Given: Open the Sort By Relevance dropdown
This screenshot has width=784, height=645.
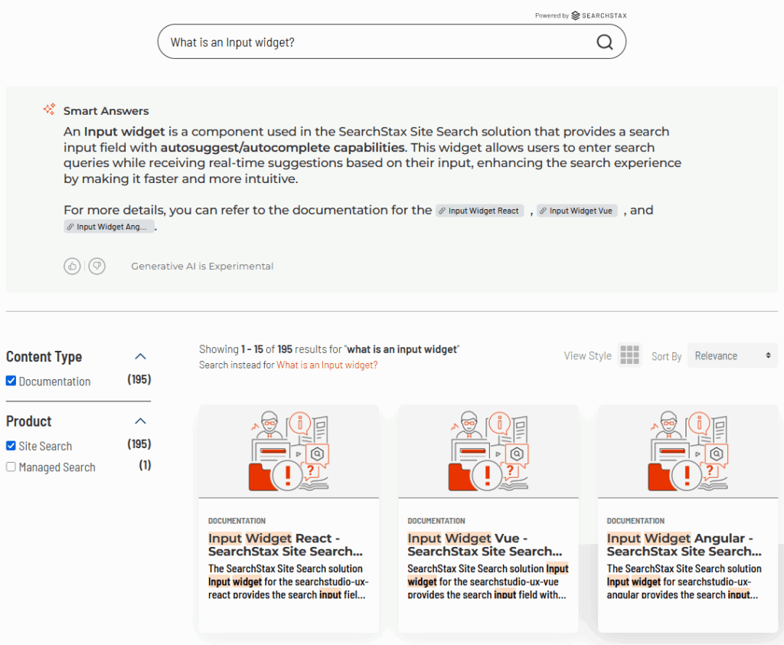Looking at the screenshot, I should (x=732, y=355).
